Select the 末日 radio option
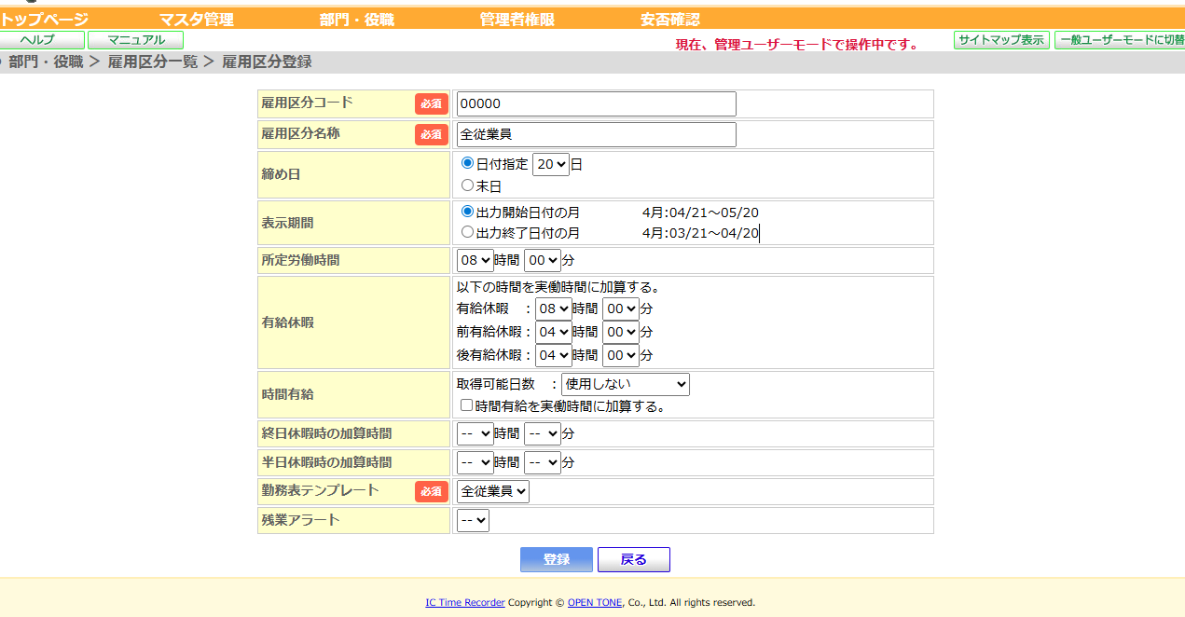 click(x=467, y=185)
